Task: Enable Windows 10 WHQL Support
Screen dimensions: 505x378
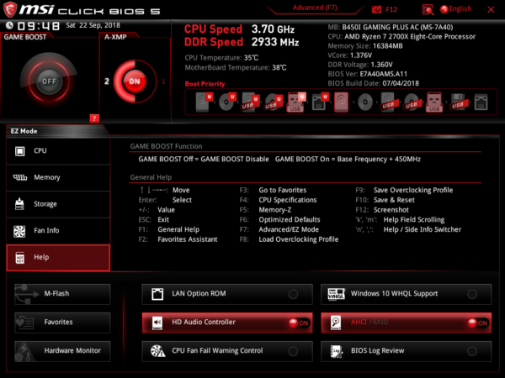Action: coord(407,294)
